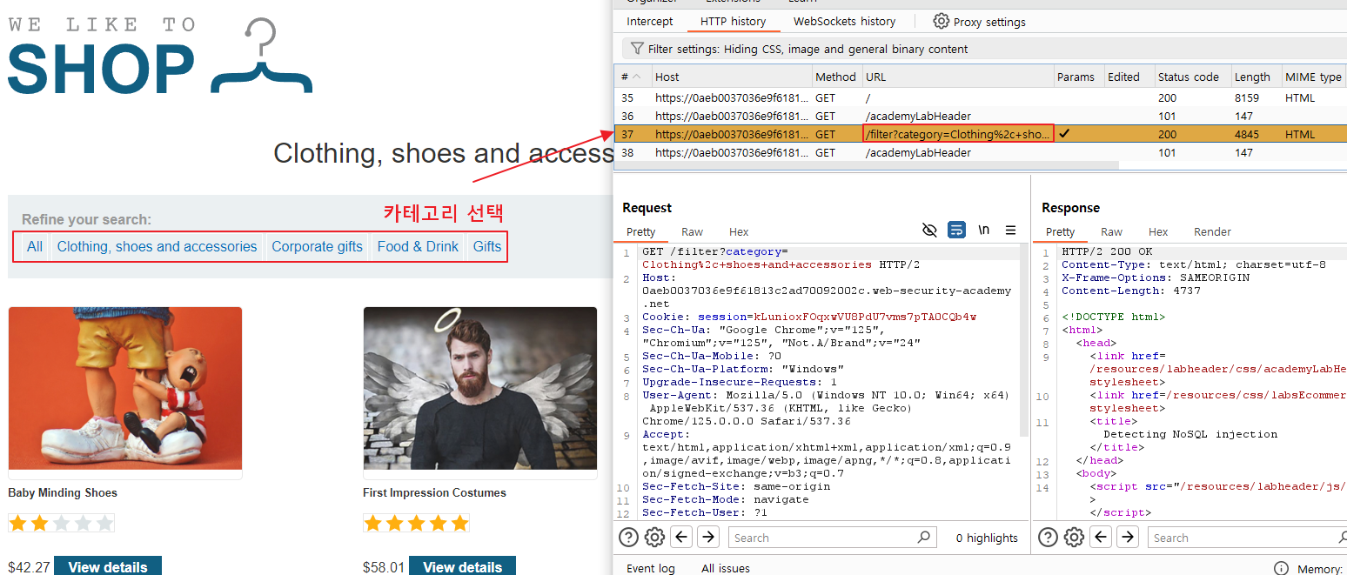
Task: Toggle the \n show newlines icon in Request
Action: [x=984, y=231]
